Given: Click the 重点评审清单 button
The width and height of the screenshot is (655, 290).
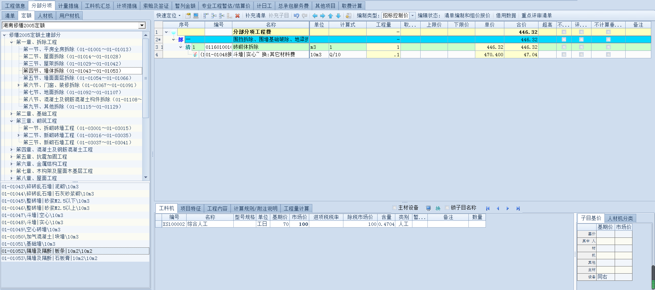Looking at the screenshot, I should [x=536, y=16].
